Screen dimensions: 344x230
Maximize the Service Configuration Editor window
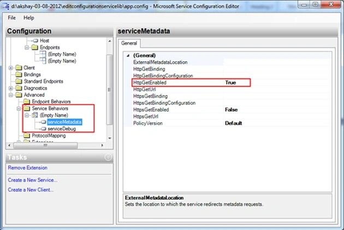[316, 4]
